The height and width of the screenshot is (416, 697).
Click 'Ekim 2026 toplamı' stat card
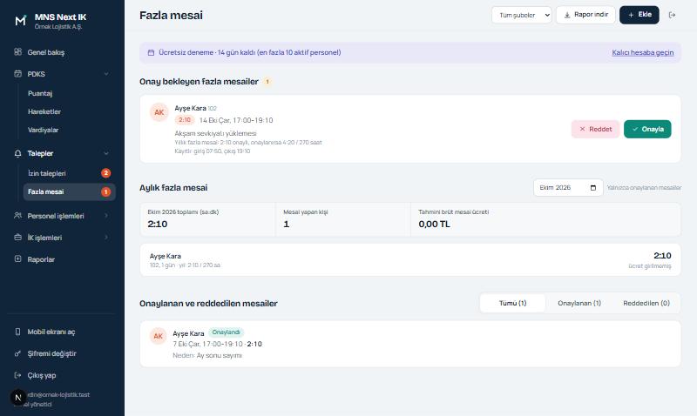click(x=207, y=219)
